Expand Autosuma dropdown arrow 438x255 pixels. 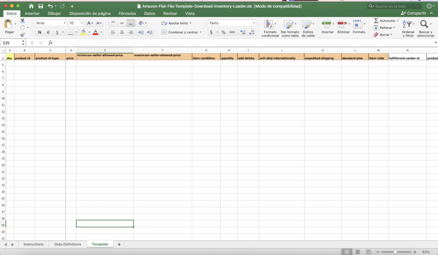tap(398, 21)
